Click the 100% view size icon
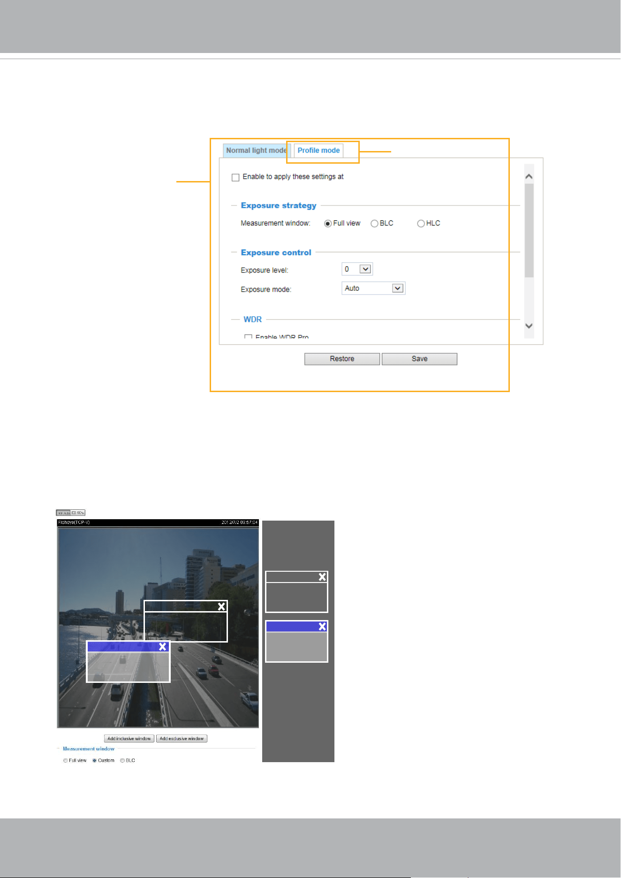This screenshot has width=621, height=878. pyautogui.click(x=78, y=513)
